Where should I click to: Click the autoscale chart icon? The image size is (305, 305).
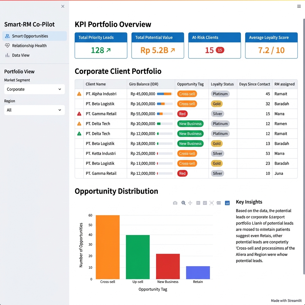[x=212, y=203]
